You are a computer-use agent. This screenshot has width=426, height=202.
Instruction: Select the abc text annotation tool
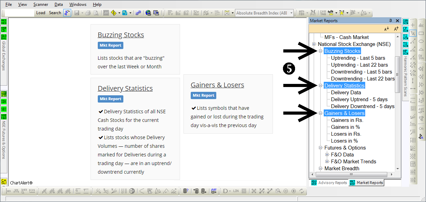421,25
